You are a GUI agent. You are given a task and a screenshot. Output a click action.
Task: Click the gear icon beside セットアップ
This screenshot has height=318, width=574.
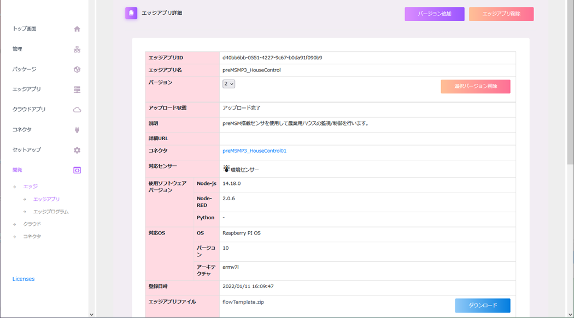click(77, 150)
